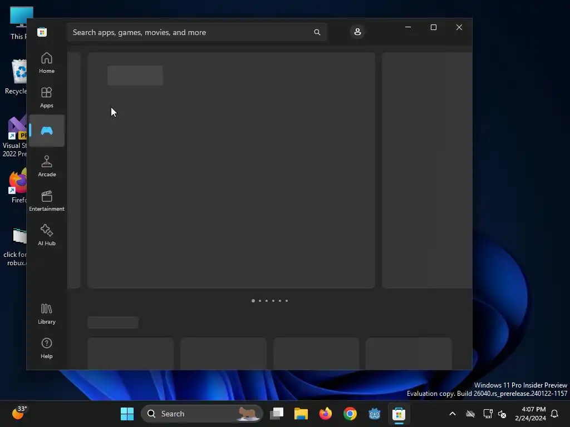Close the Microsoft Store window

[x=459, y=27]
